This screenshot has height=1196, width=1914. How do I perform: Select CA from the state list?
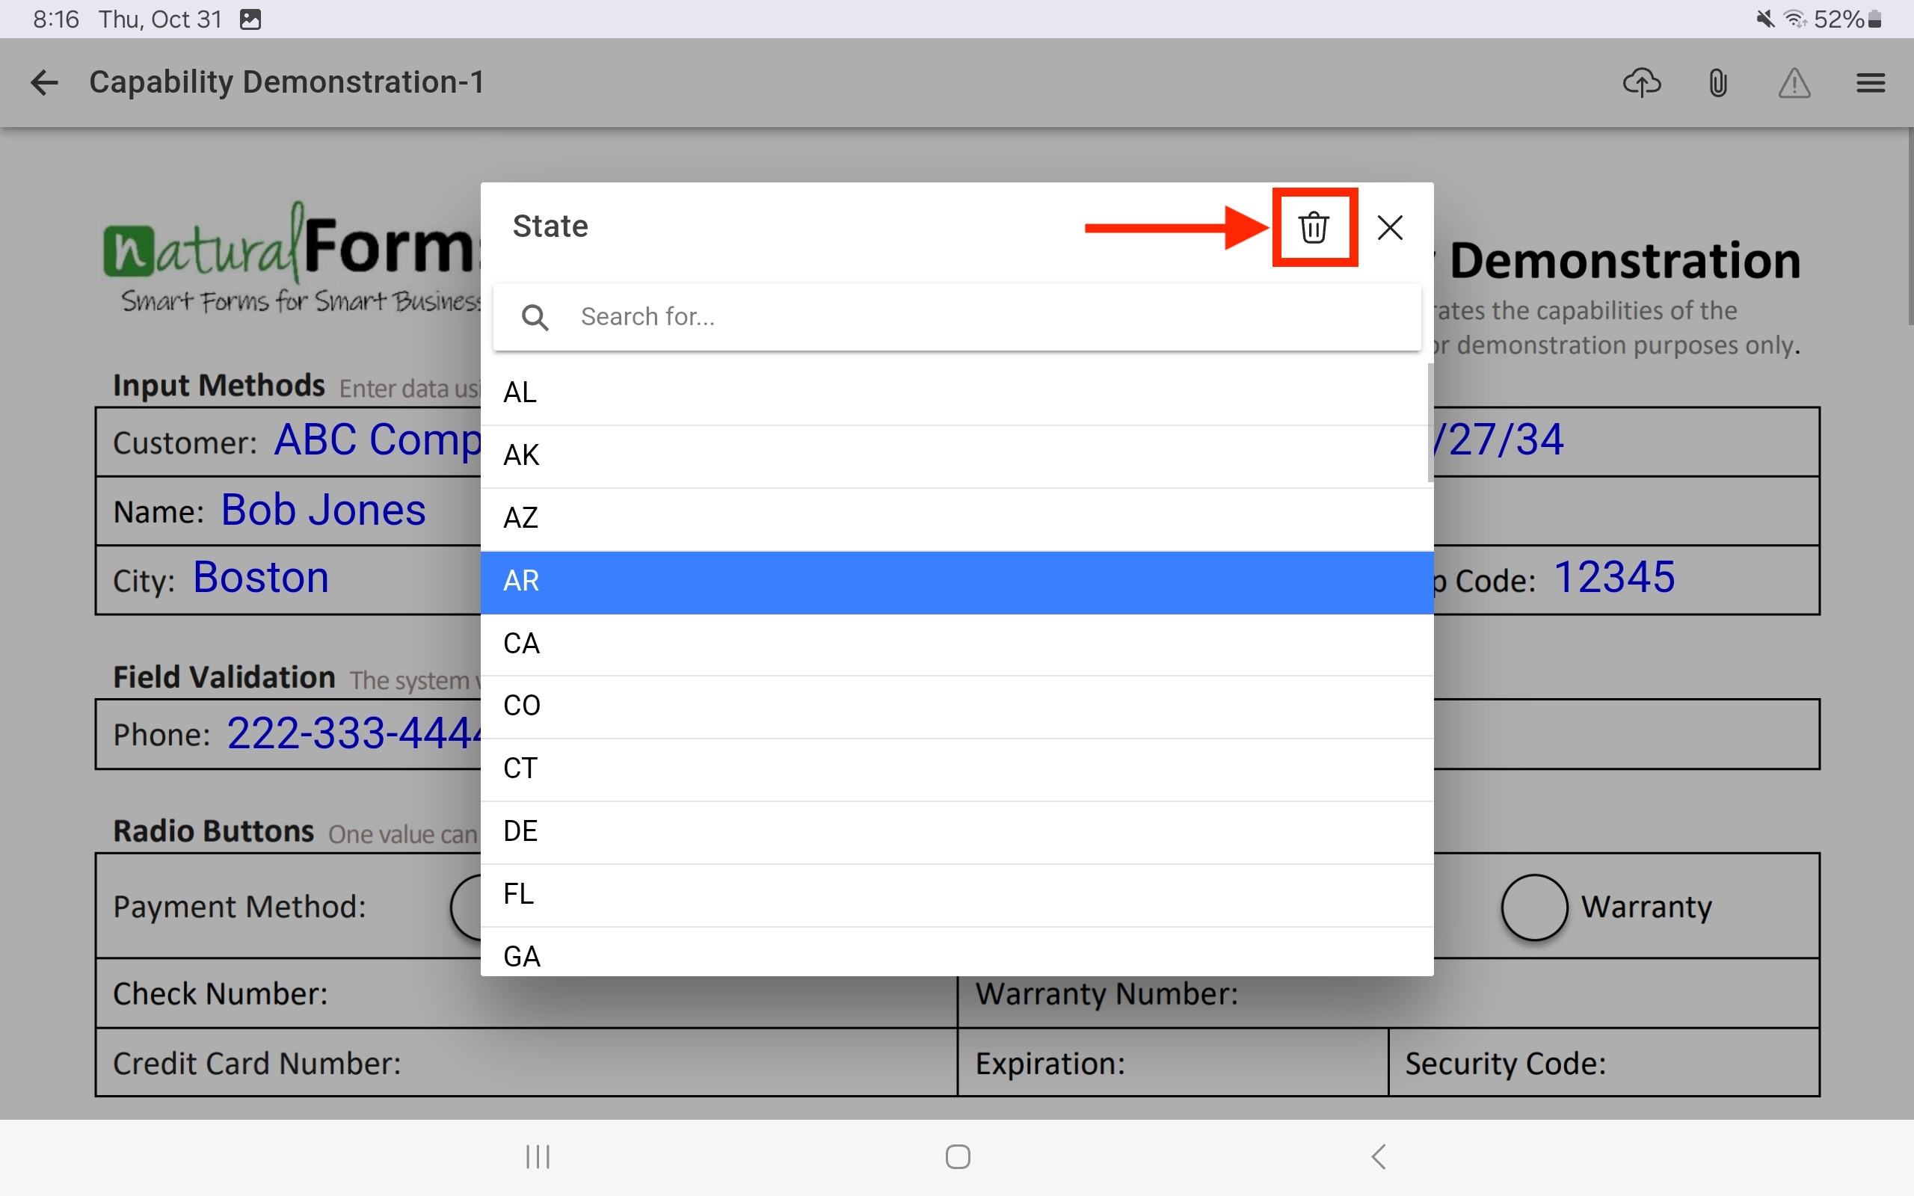click(x=957, y=644)
